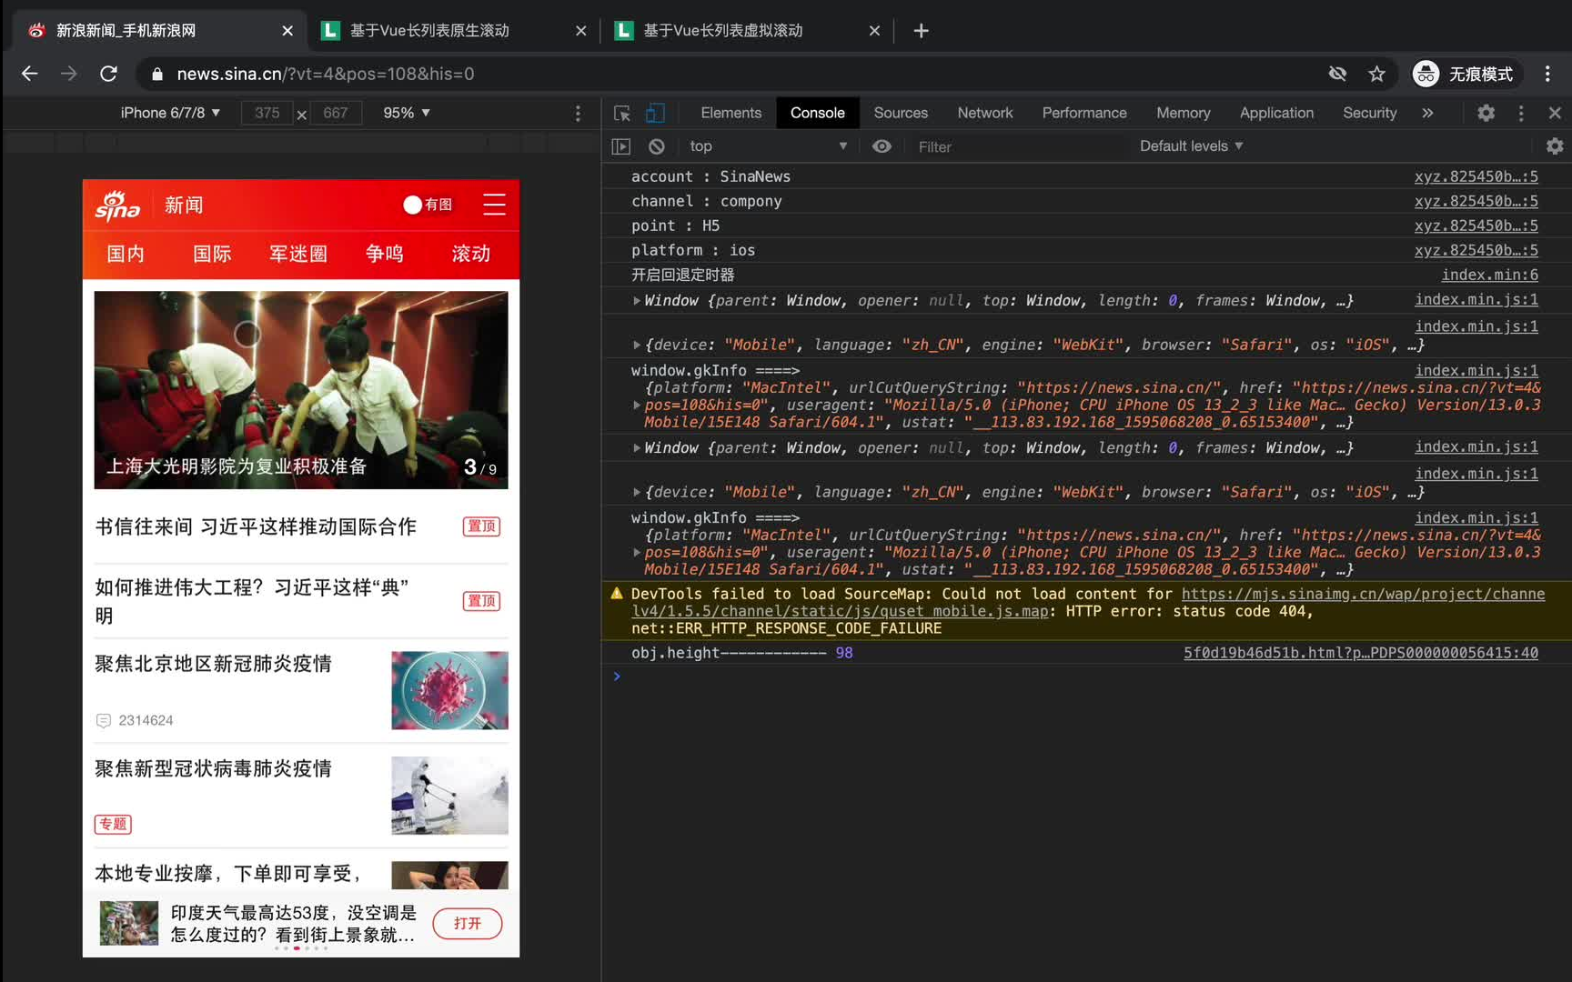Open the Application tab
This screenshot has width=1572, height=982.
1276,113
